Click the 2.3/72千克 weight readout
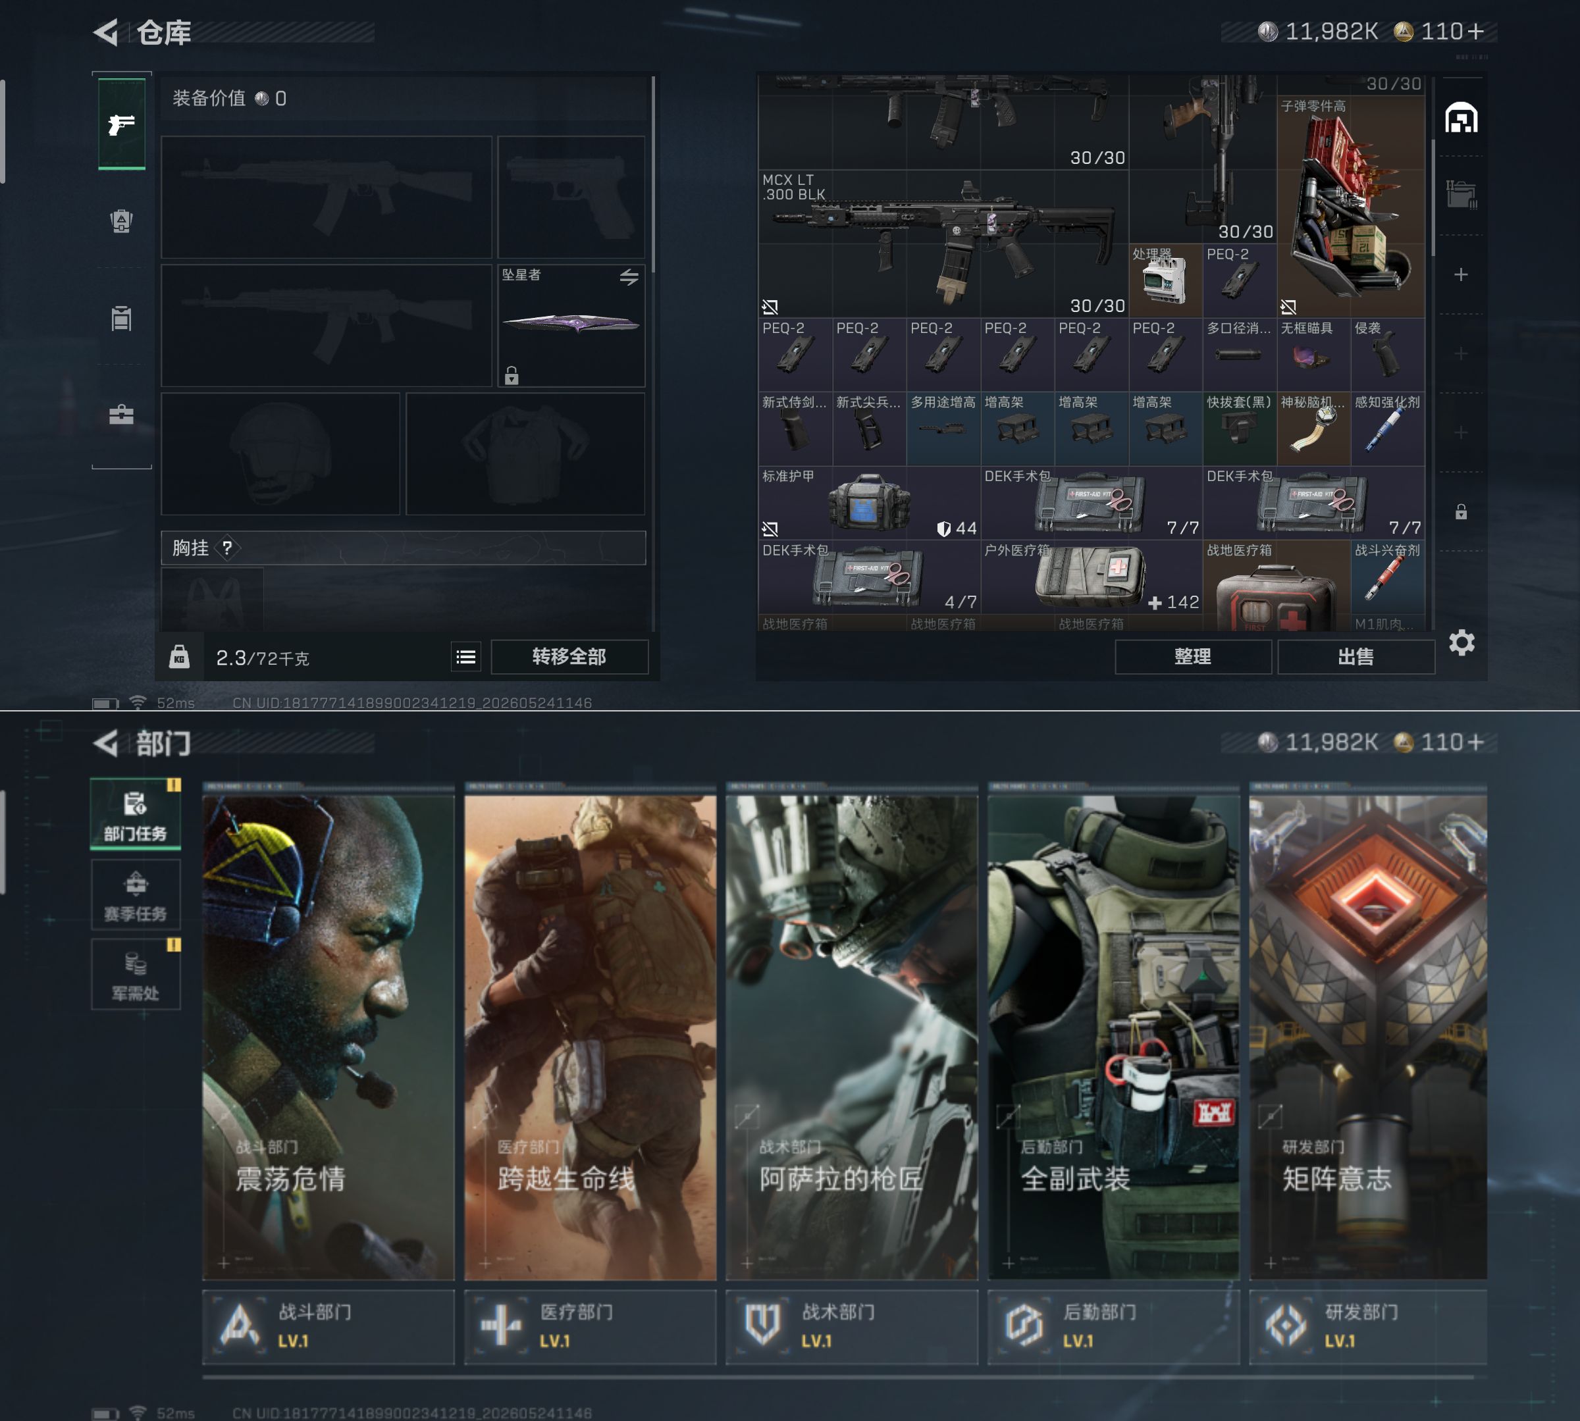The width and height of the screenshot is (1580, 1421). click(263, 658)
